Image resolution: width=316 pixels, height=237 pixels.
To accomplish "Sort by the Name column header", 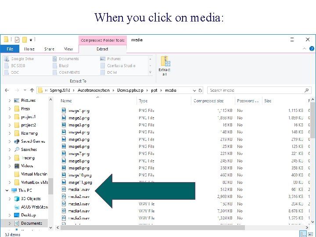I will click(x=66, y=101).
